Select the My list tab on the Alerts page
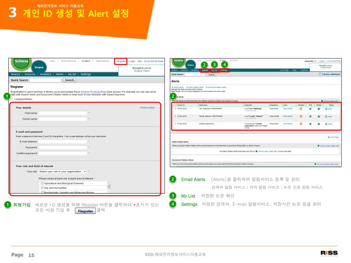Viewport: 351px width, 263px height. (x=214, y=70)
